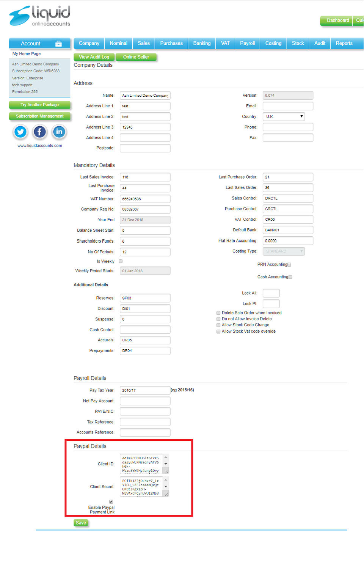The width and height of the screenshot is (364, 564).
Task: Enable PRN Accounting checkbox
Action: point(289,265)
